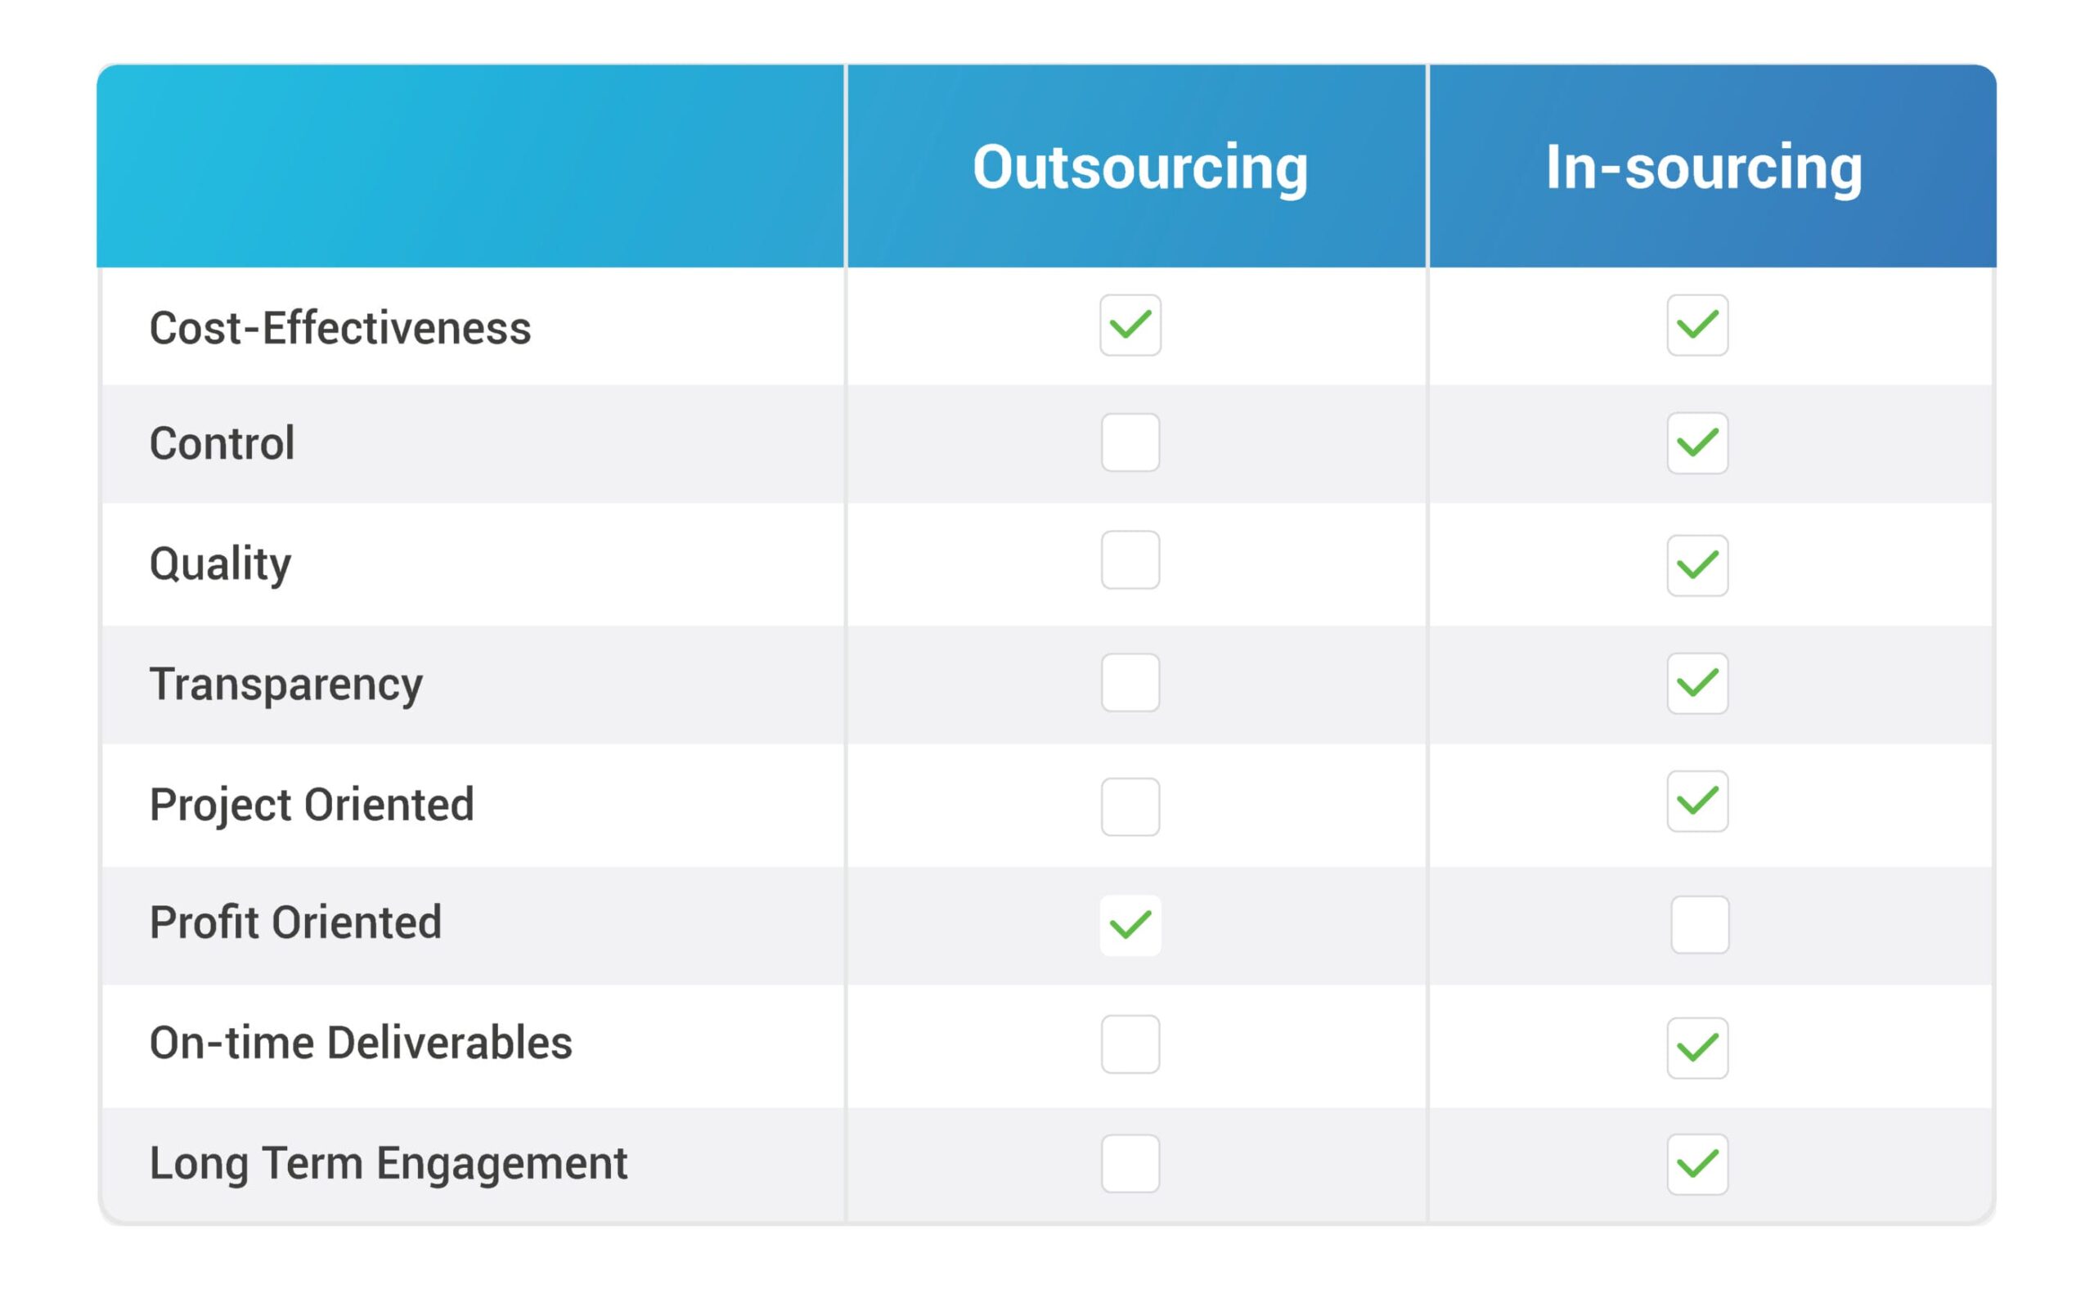The width and height of the screenshot is (2094, 1289).
Task: Click the Cost-Effectiveness row label
Action: 339,328
